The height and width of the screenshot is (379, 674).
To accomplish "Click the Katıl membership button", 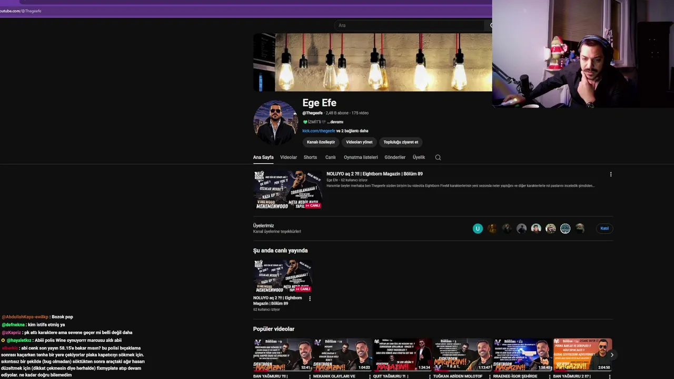I will pyautogui.click(x=604, y=228).
